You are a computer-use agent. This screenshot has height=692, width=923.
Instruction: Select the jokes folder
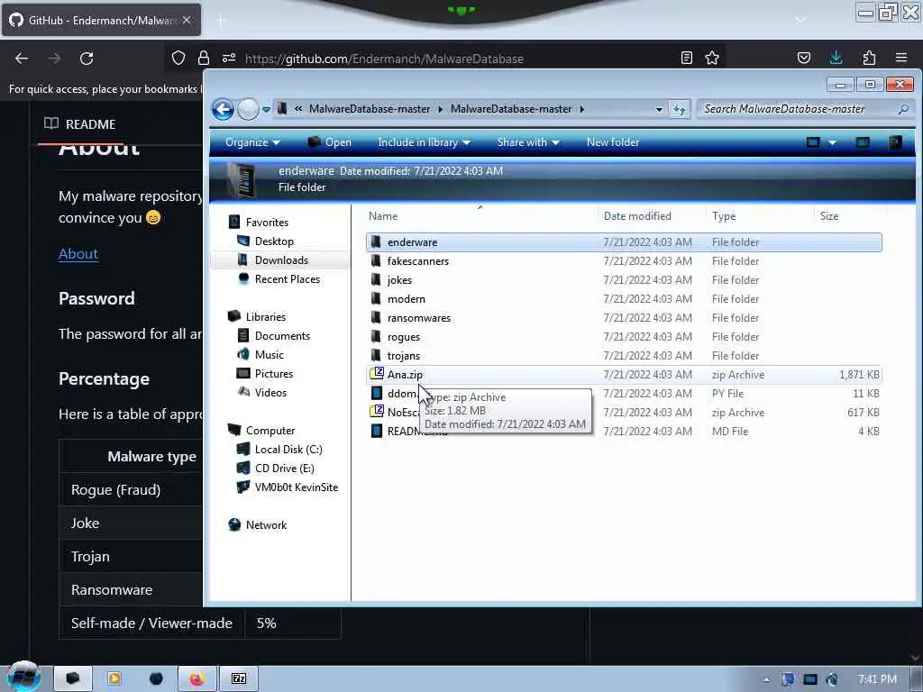[x=624, y=280]
